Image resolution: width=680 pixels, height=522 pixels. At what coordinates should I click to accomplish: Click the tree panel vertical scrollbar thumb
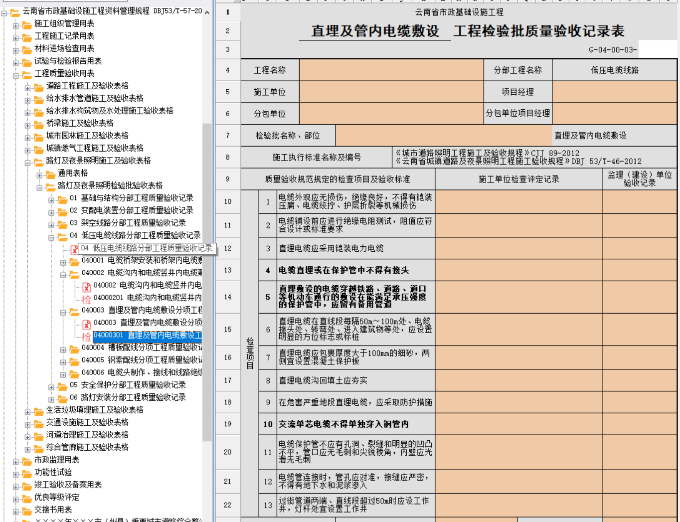(x=207, y=282)
